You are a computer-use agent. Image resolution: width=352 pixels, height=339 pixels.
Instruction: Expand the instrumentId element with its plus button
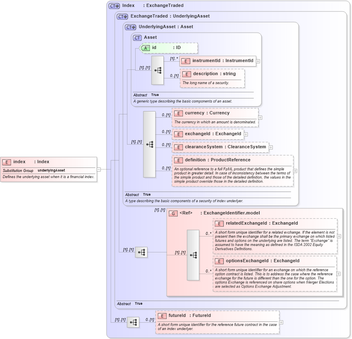(x=259, y=61)
